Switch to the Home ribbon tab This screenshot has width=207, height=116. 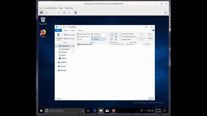pos(65,30)
